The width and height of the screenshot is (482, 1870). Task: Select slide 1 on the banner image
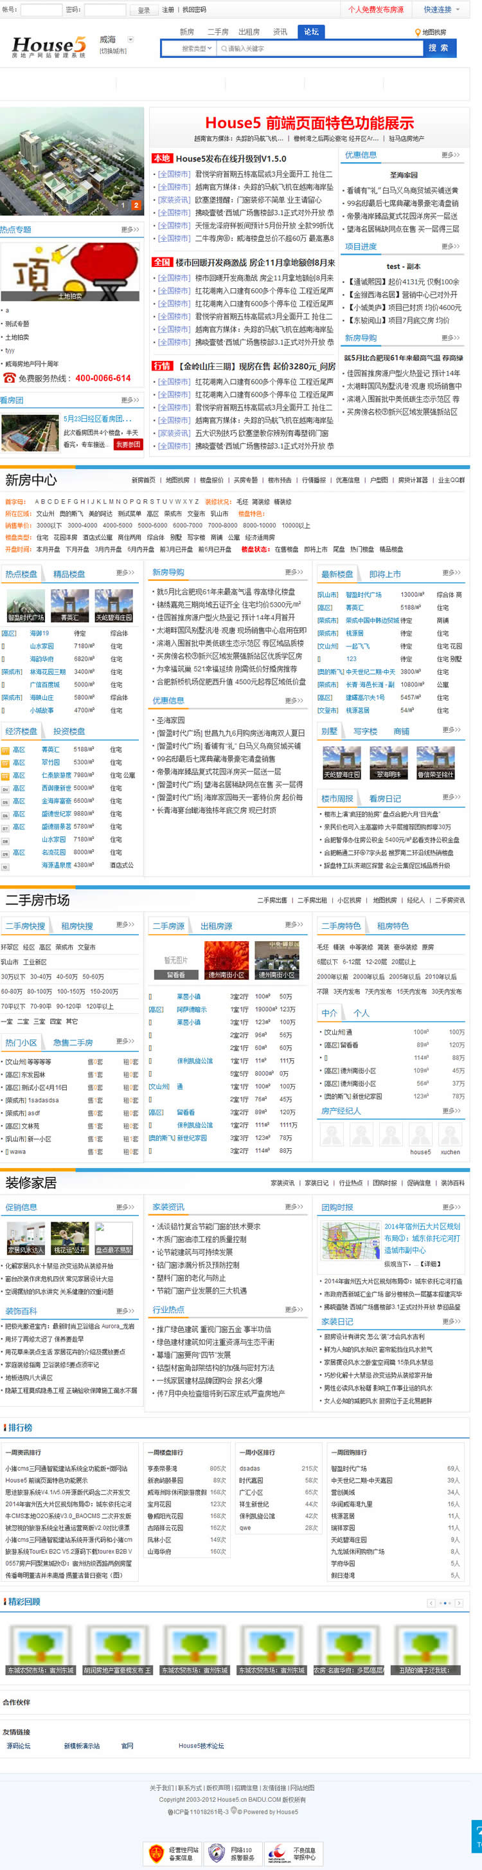click(124, 205)
